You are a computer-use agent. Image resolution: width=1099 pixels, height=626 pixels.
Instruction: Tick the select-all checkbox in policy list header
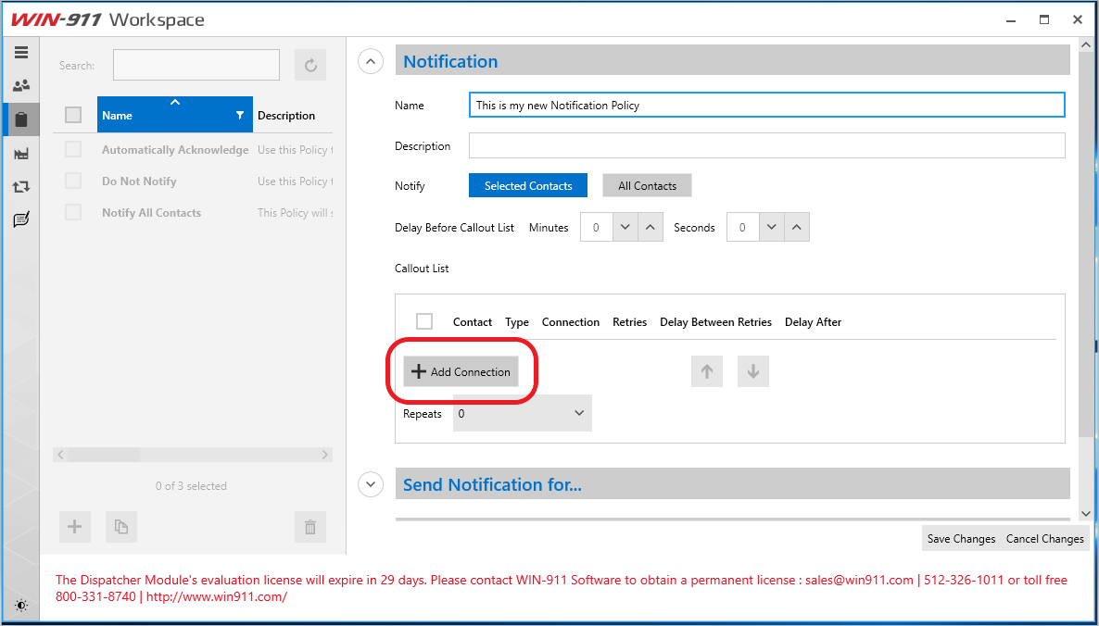73,115
